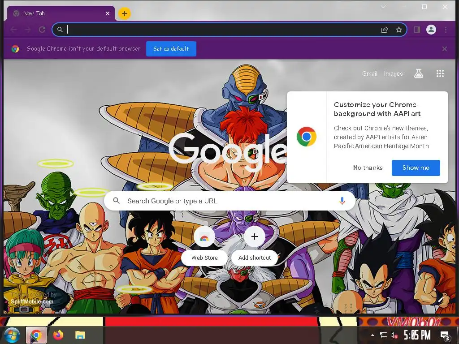The width and height of the screenshot is (459, 344).
Task: Click the muted volume tray icon
Action: [x=394, y=335]
